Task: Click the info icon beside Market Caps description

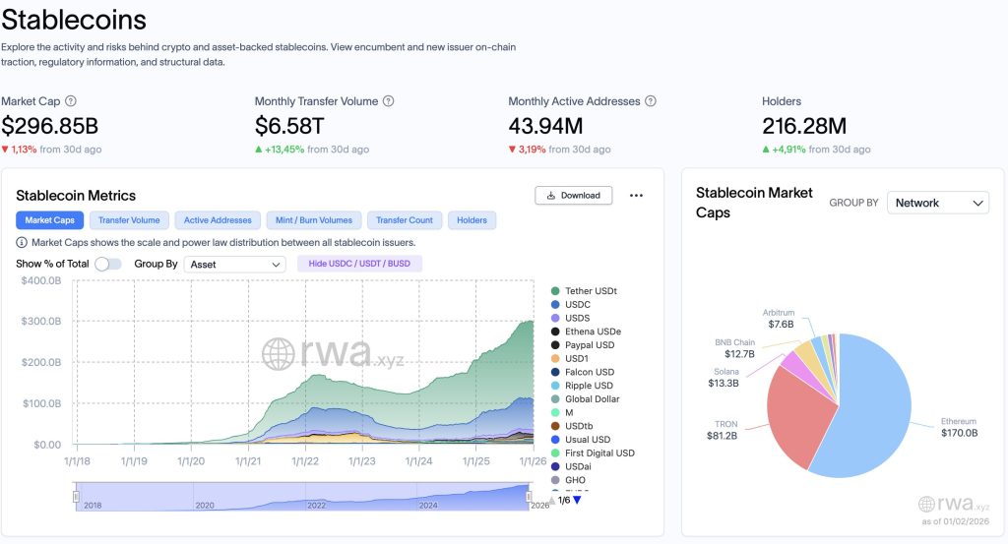Action: (x=22, y=242)
